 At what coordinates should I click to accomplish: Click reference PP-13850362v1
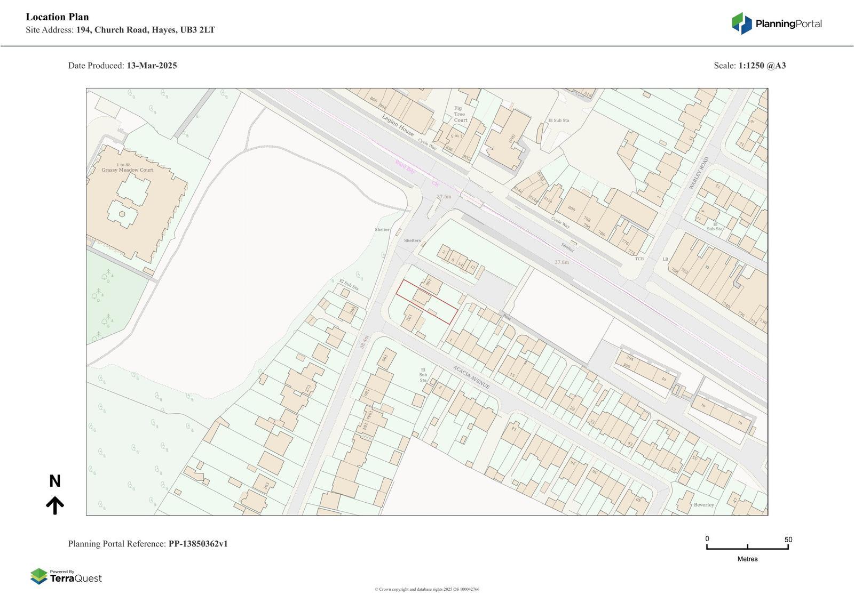pyautogui.click(x=198, y=544)
